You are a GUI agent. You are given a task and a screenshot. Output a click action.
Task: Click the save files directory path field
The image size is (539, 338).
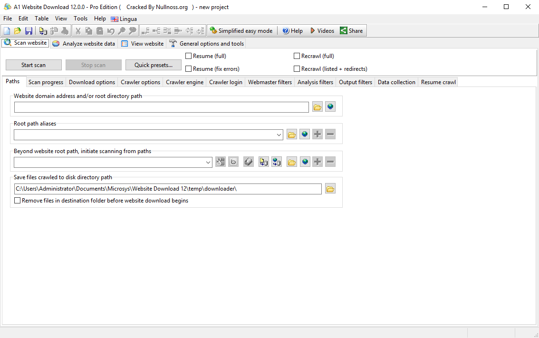click(168, 189)
